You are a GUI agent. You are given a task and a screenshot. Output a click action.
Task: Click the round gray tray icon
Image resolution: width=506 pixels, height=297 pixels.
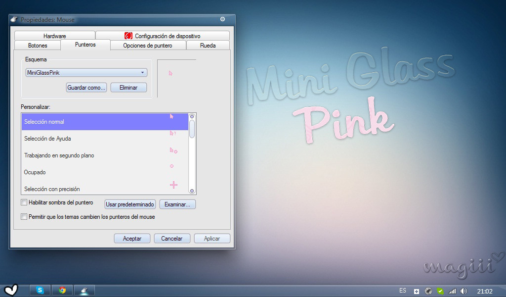tap(428, 291)
